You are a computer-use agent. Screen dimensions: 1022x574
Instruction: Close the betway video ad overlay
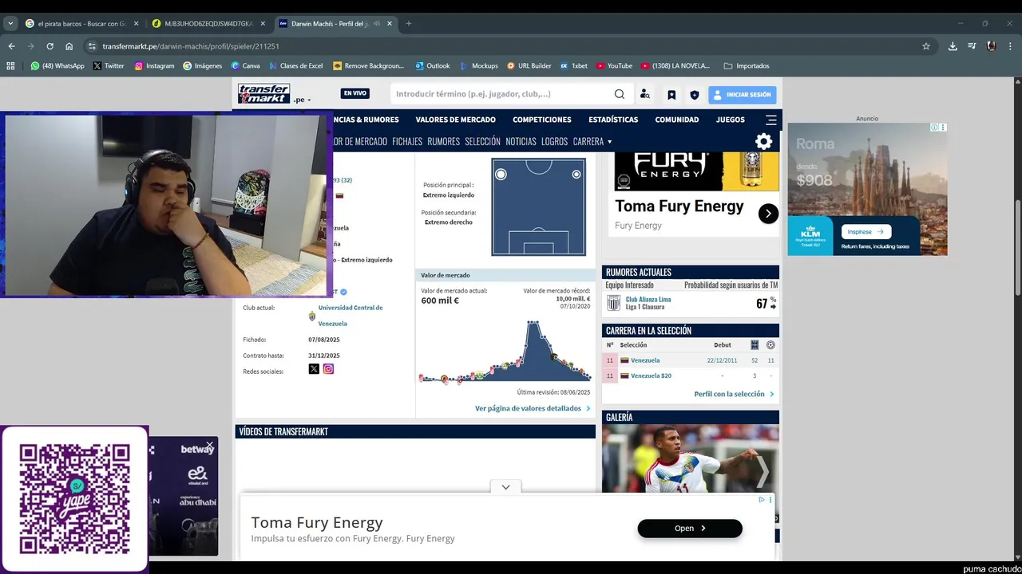point(210,445)
